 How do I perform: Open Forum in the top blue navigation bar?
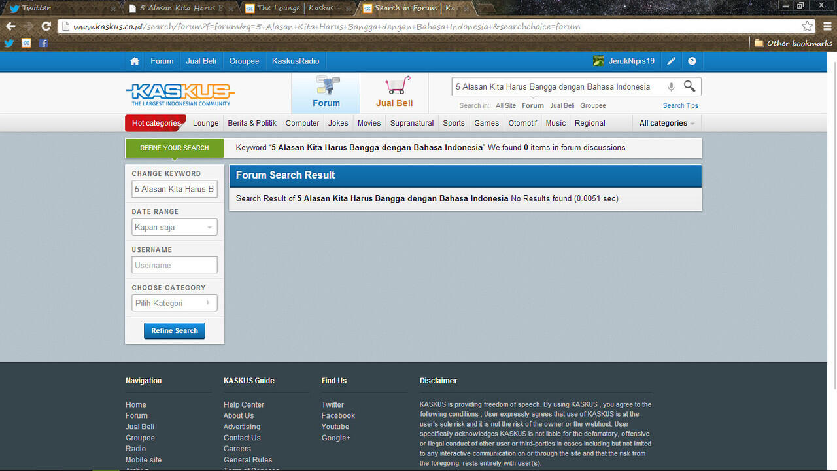pyautogui.click(x=162, y=61)
